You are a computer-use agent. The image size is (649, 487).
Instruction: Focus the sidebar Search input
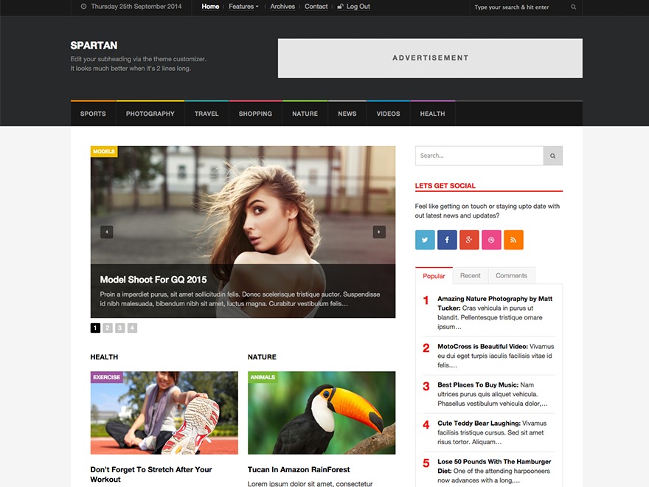point(479,156)
